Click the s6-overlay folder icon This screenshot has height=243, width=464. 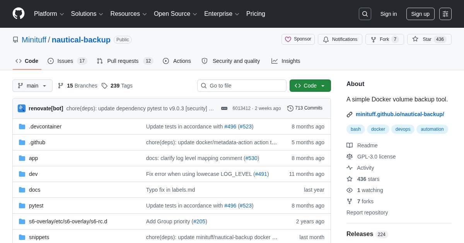22,221
